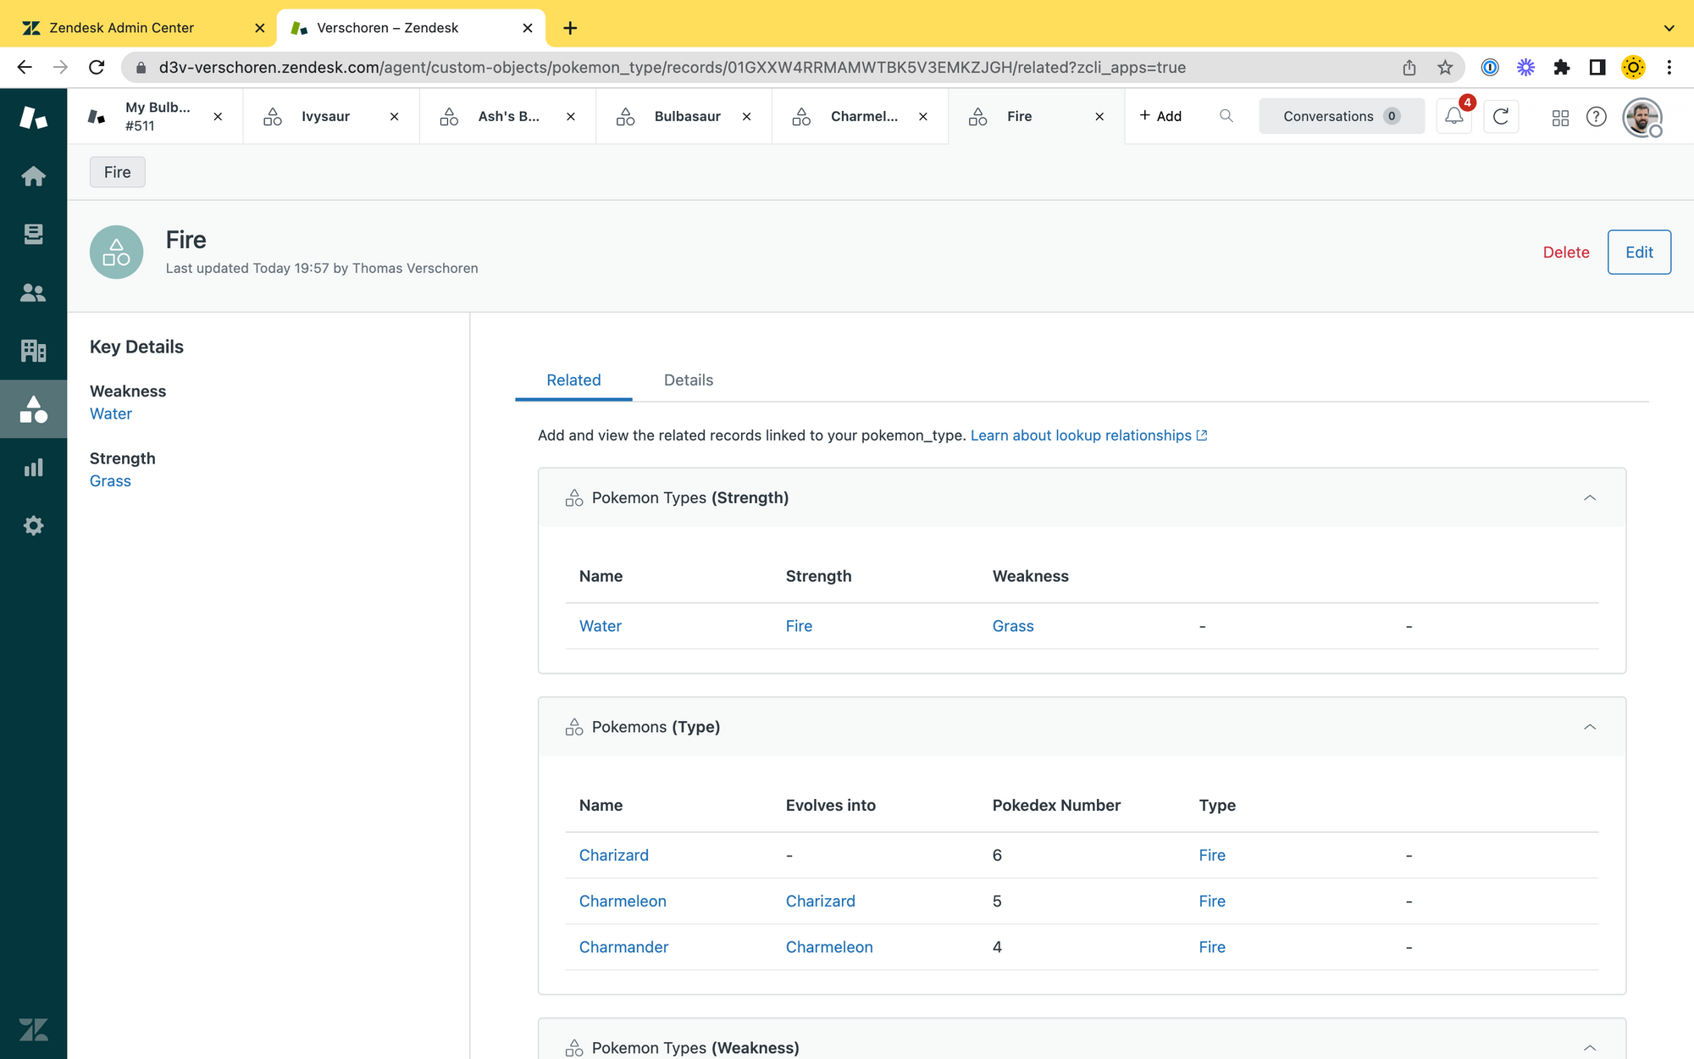Viewport: 1694px width, 1059px height.
Task: Click the notifications bell icon
Action: pos(1454,116)
